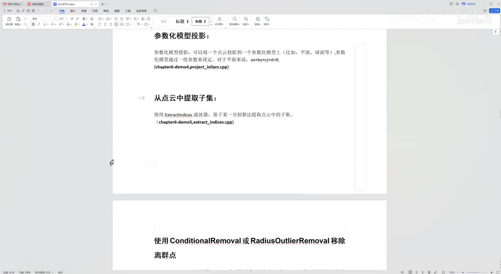Apply the 标题 2 heading style

200,22
